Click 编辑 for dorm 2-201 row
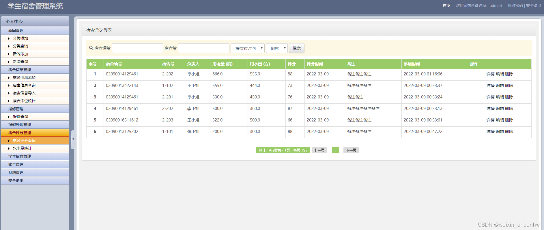This screenshot has height=230, width=544. 500,97
